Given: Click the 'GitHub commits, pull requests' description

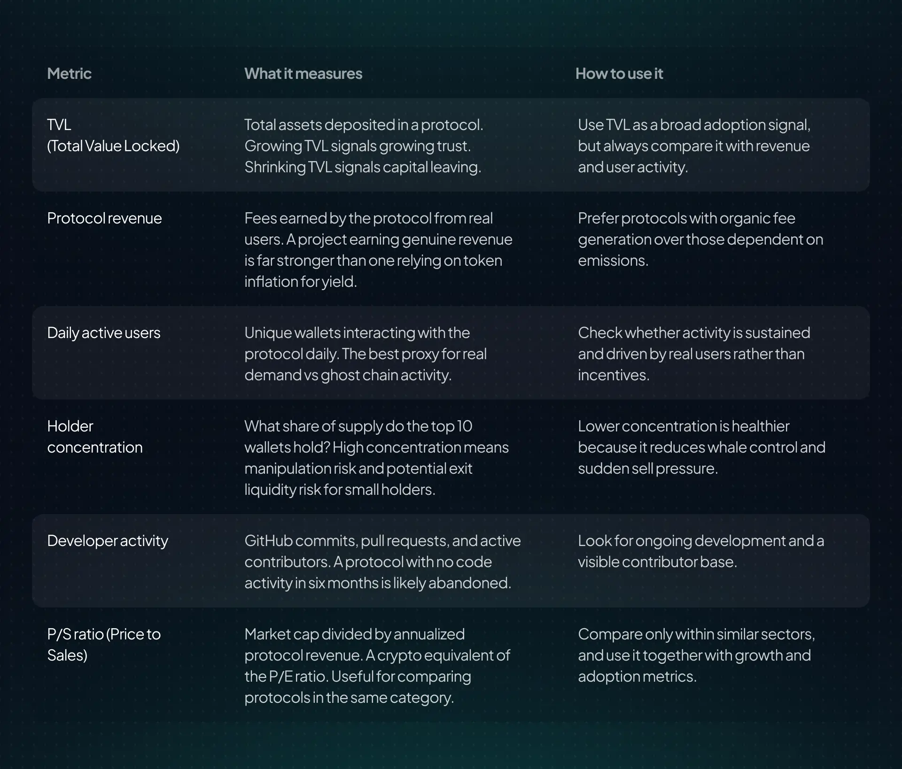Looking at the screenshot, I should tap(382, 562).
